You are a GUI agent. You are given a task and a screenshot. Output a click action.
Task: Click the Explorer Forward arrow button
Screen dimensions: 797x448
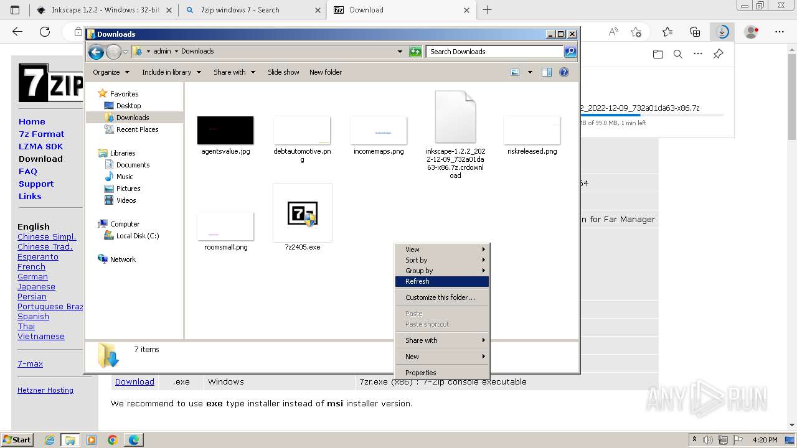(x=113, y=52)
